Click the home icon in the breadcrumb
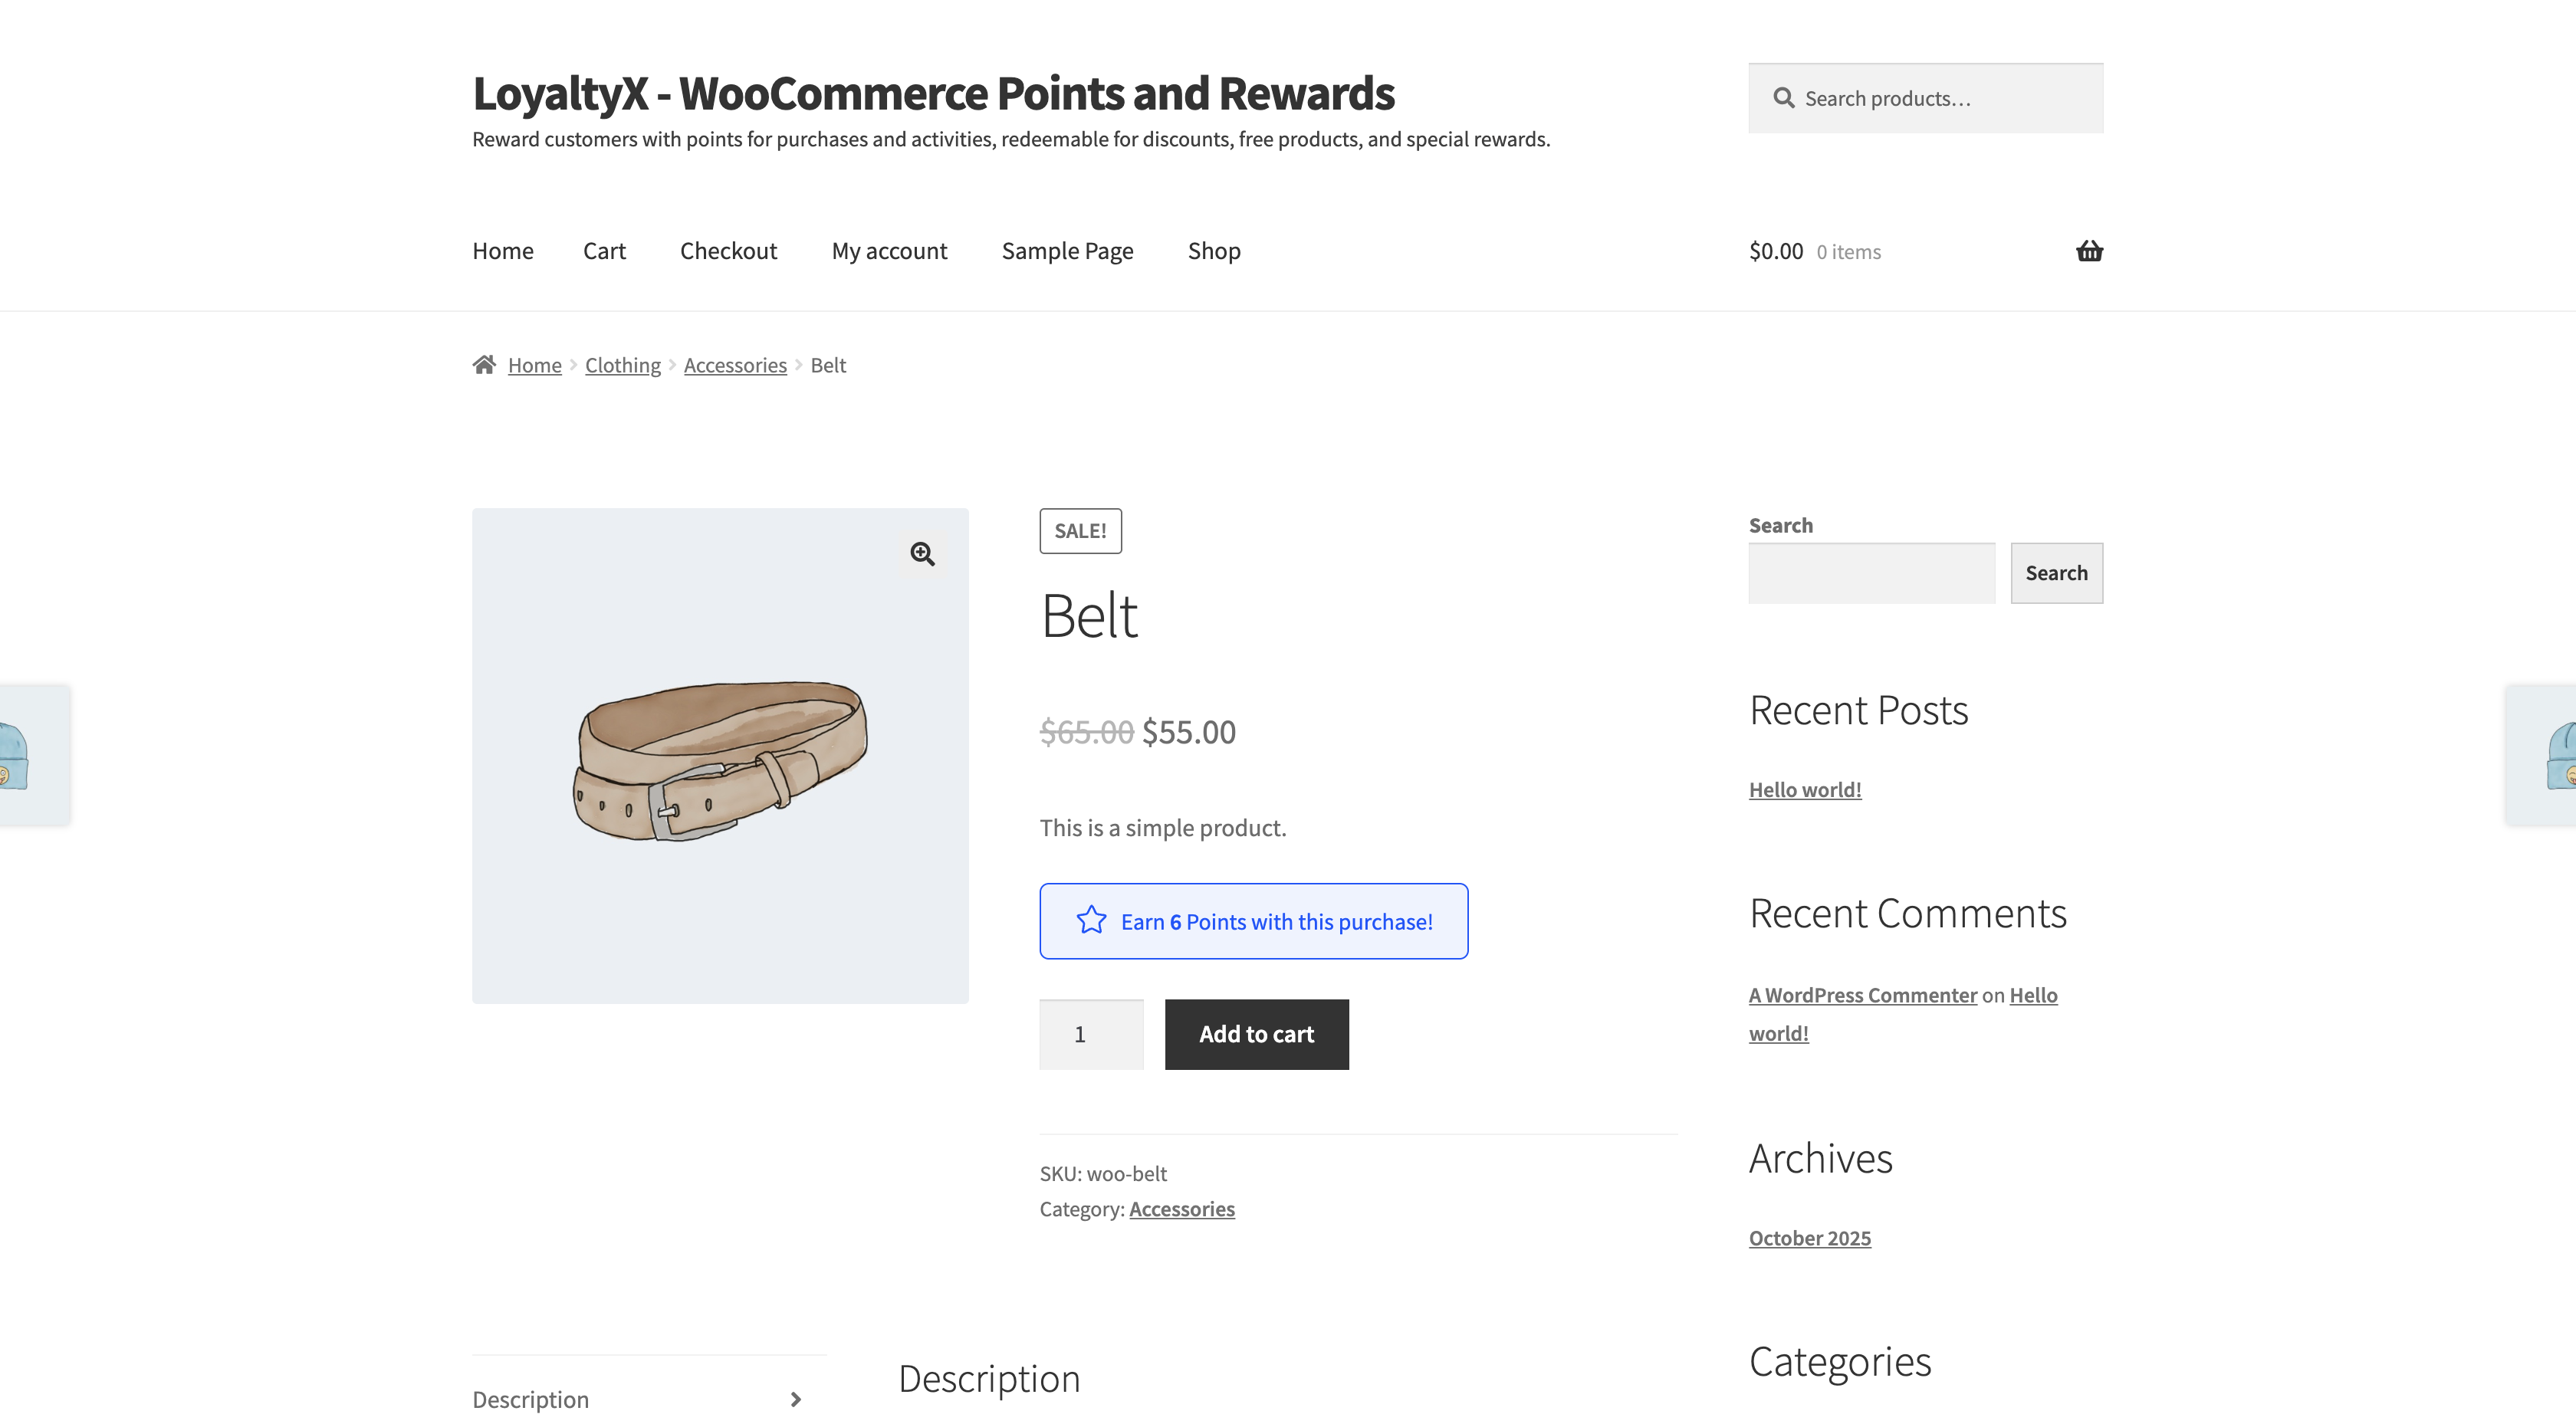2576x1424 pixels. [485, 364]
